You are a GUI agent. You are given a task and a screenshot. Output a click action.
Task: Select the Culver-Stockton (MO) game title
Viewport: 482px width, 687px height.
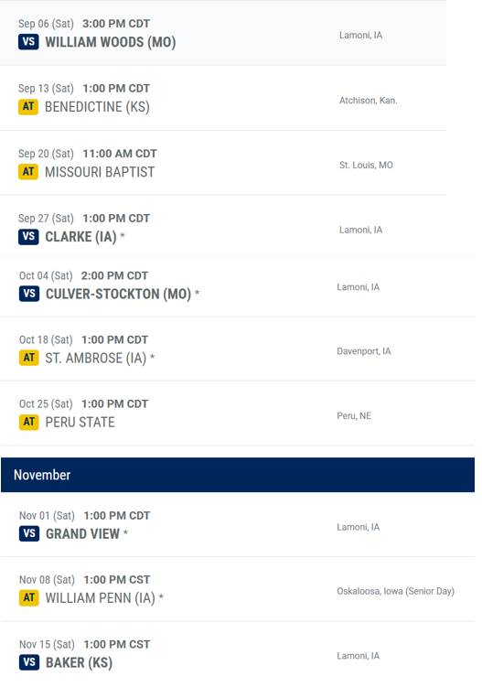(119, 294)
